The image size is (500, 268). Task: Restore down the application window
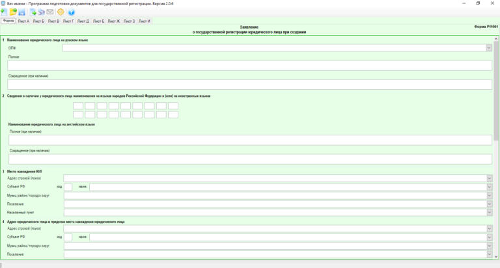478,3
